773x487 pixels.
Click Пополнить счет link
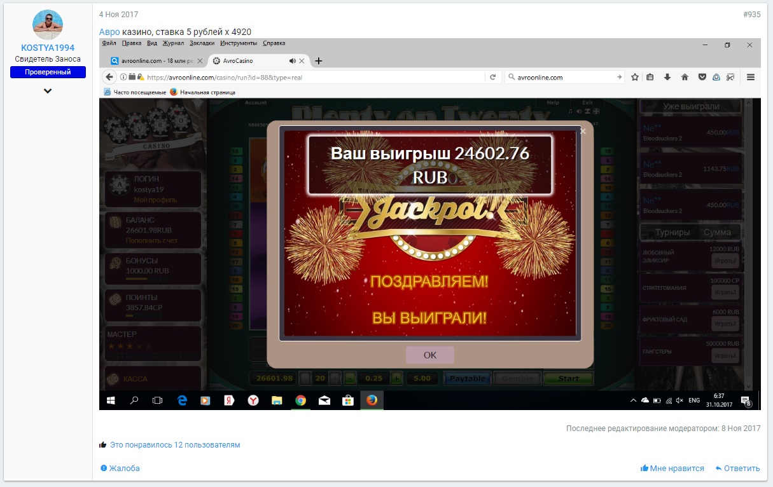click(152, 241)
